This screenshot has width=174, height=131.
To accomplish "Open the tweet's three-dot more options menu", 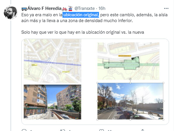I will (x=166, y=8).
